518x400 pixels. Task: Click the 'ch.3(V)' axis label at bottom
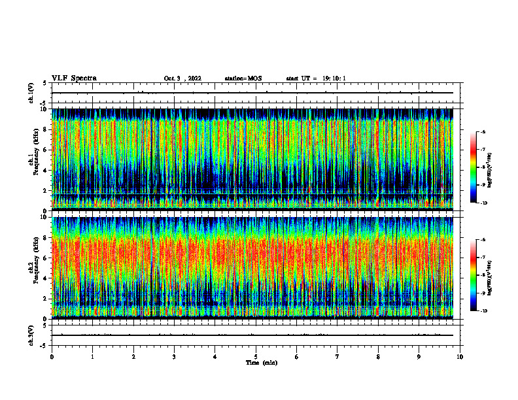point(31,335)
